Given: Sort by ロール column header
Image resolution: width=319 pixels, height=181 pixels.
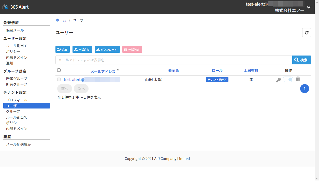Looking at the screenshot, I should (x=217, y=70).
